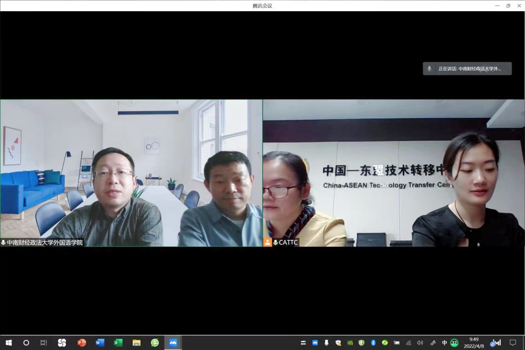Screen dimensions: 525x350
Task: Close the 腾讯会议 window
Action: click(519, 6)
